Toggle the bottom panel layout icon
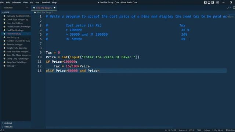The image size is (235, 132). (x=209, y=3)
